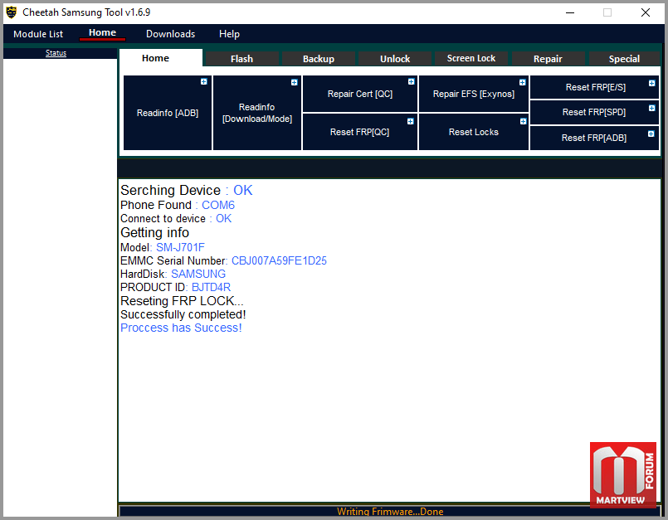Open the Module List menu
The height and width of the screenshot is (520, 668).
(x=38, y=34)
